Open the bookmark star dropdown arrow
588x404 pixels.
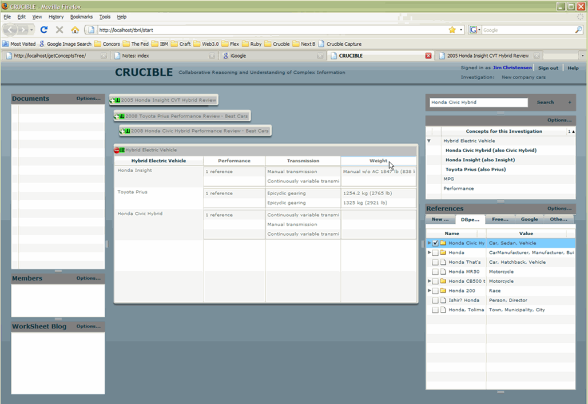click(461, 30)
